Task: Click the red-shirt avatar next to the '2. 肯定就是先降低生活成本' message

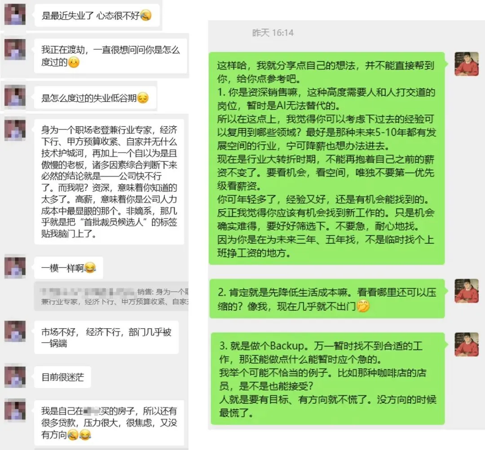Action: pos(467,291)
